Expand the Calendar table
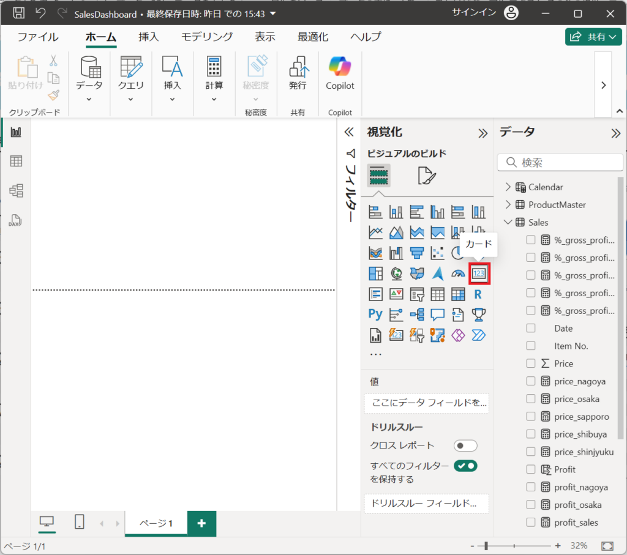Image resolution: width=627 pixels, height=555 pixels. (x=508, y=187)
